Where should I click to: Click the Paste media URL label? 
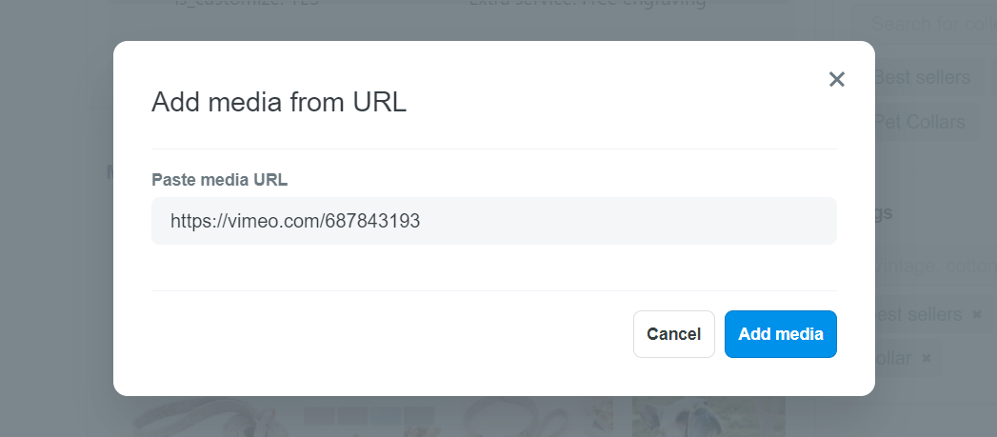click(x=219, y=180)
